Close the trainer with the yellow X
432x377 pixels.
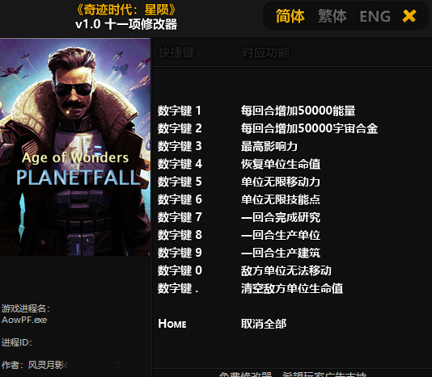(409, 16)
